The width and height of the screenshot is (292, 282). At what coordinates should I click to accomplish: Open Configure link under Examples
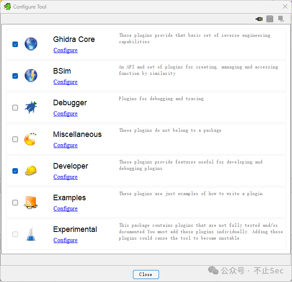click(65, 208)
